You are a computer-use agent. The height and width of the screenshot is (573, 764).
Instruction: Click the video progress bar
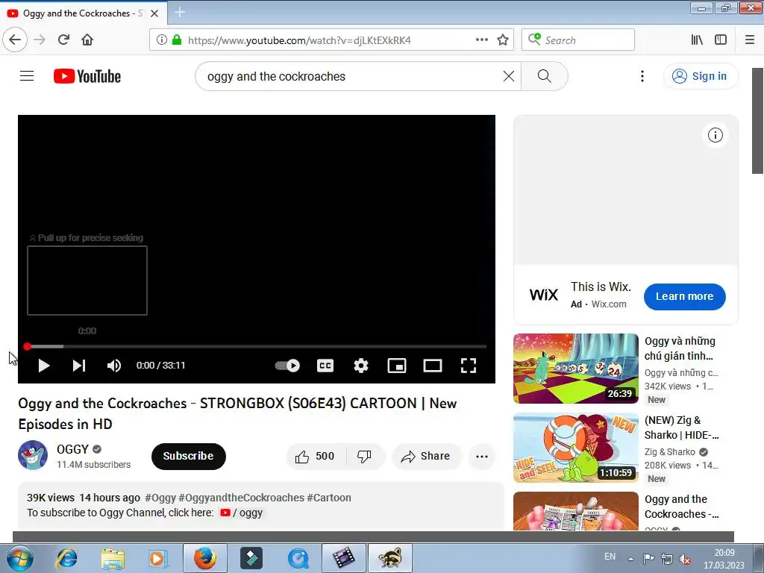256,346
